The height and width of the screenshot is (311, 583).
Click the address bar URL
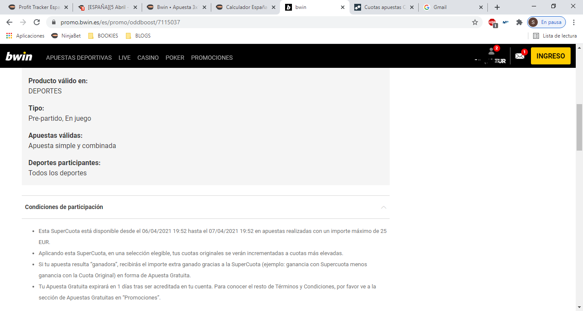[120, 22]
